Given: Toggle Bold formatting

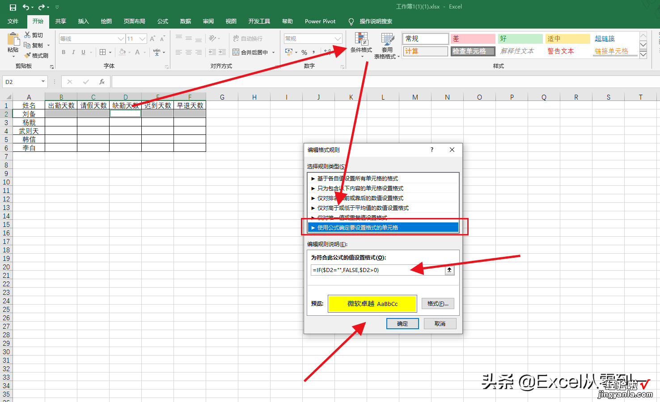Looking at the screenshot, I should (63, 52).
